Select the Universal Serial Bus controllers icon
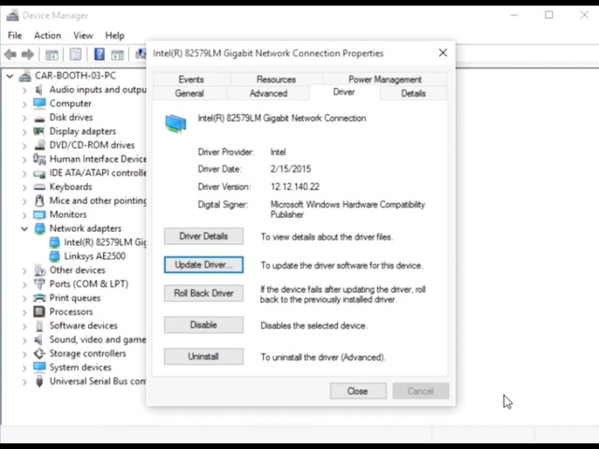 pyautogui.click(x=39, y=381)
